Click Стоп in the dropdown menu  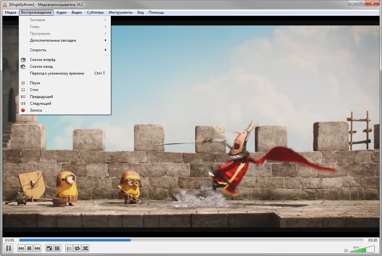click(x=65, y=90)
